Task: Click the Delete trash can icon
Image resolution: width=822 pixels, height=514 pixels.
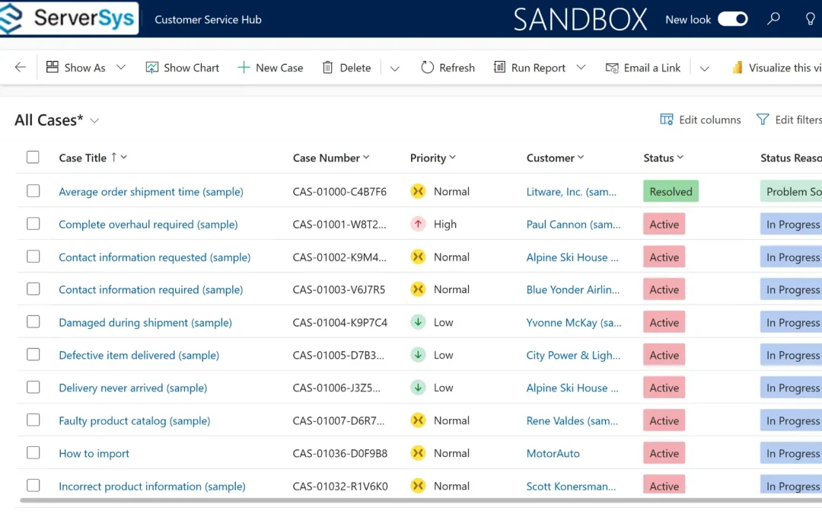Action: 327,67
